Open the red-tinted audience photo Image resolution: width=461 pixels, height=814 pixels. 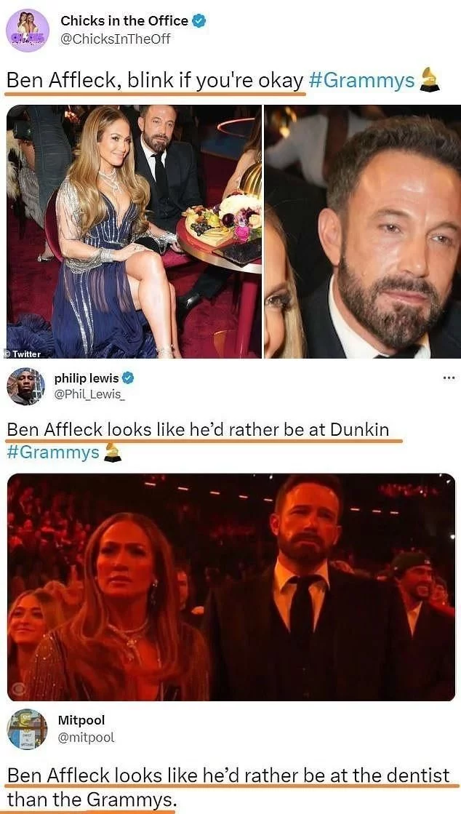(x=231, y=586)
